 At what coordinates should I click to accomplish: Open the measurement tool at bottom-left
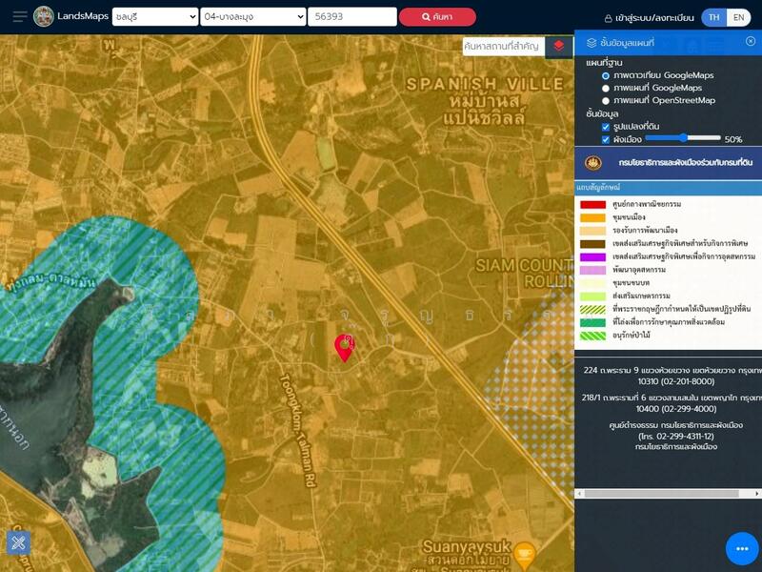click(18, 542)
